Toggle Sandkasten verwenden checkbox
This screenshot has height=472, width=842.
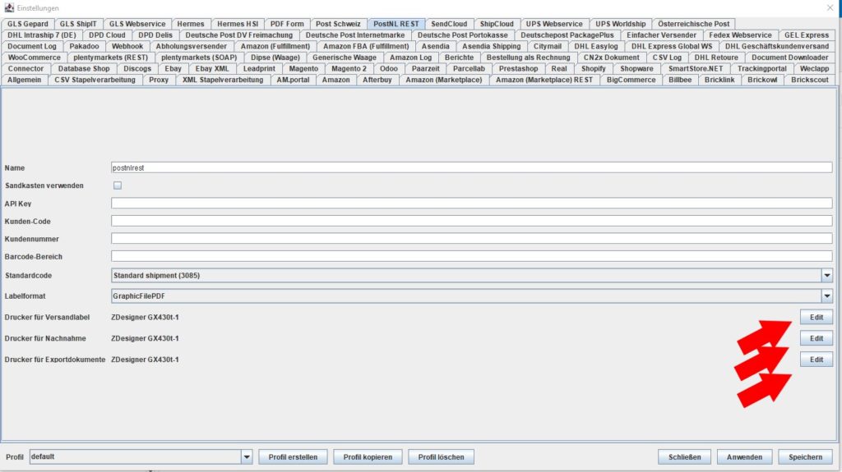click(x=118, y=186)
